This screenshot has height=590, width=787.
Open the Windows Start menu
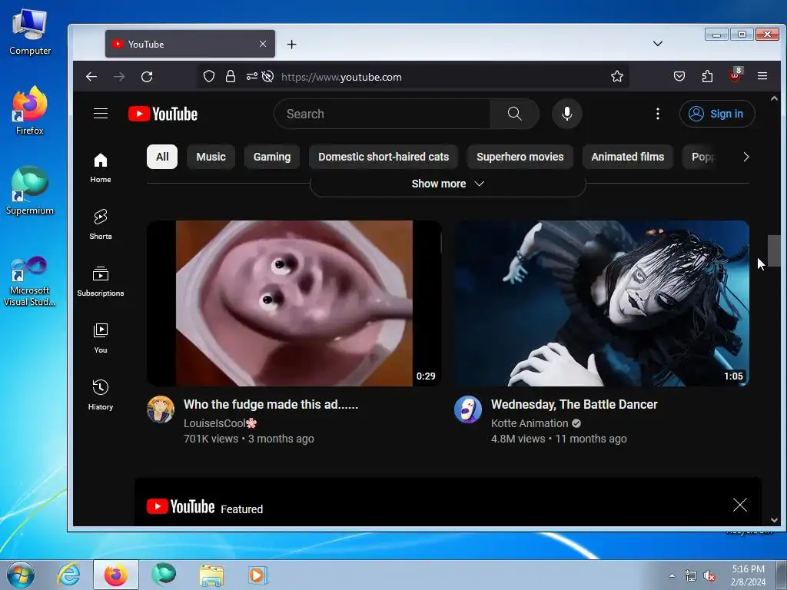pos(21,575)
